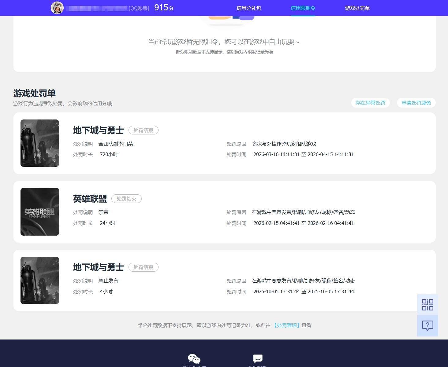Click the [QQ账号] label
The image size is (448, 367).
tap(139, 8)
